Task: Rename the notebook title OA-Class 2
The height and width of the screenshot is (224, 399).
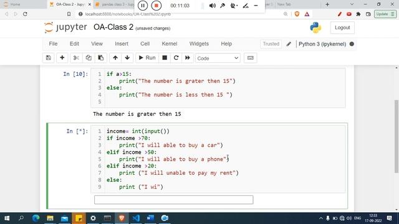Action: (x=113, y=27)
